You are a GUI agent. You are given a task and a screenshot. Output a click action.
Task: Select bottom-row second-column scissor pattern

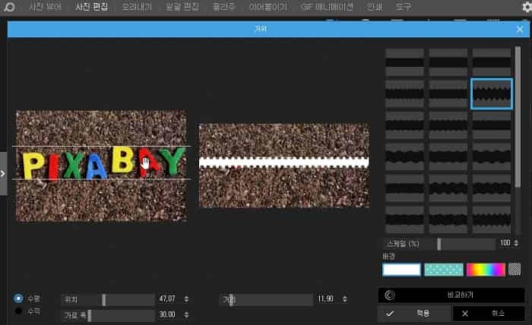[448, 219]
